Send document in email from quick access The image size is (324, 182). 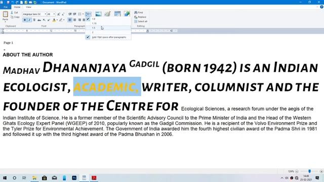click(x=30, y=2)
